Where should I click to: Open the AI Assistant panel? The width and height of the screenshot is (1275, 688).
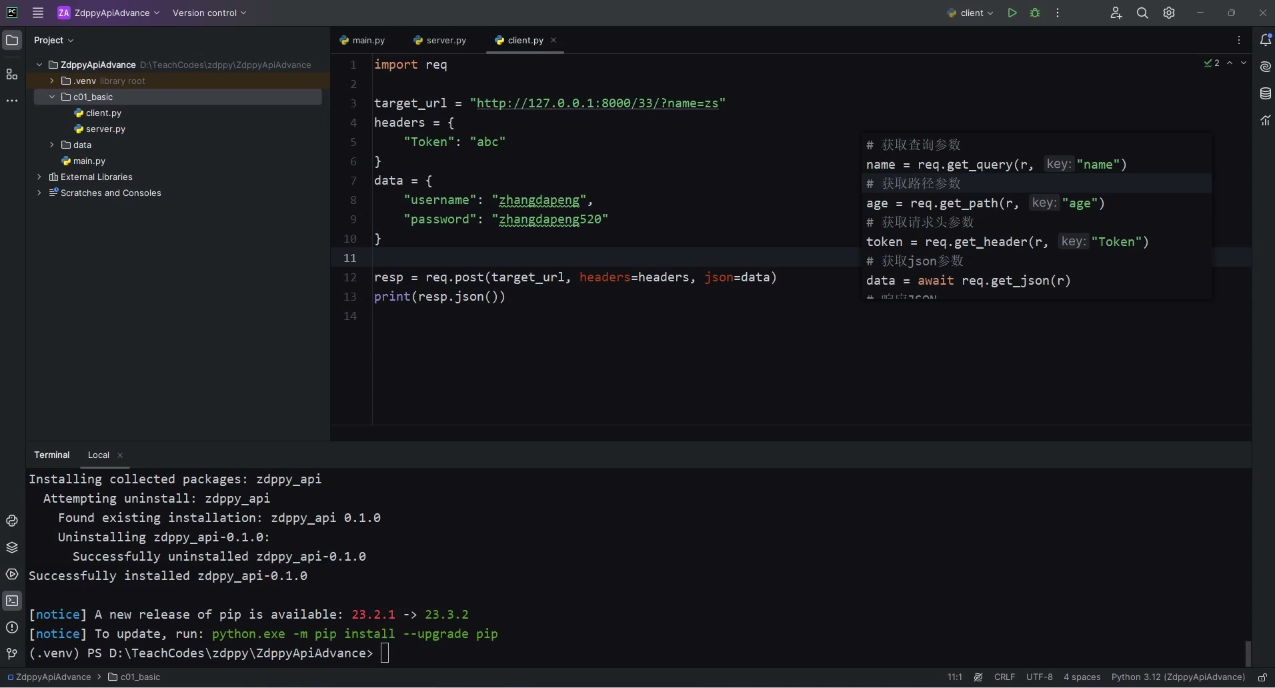(1265, 67)
